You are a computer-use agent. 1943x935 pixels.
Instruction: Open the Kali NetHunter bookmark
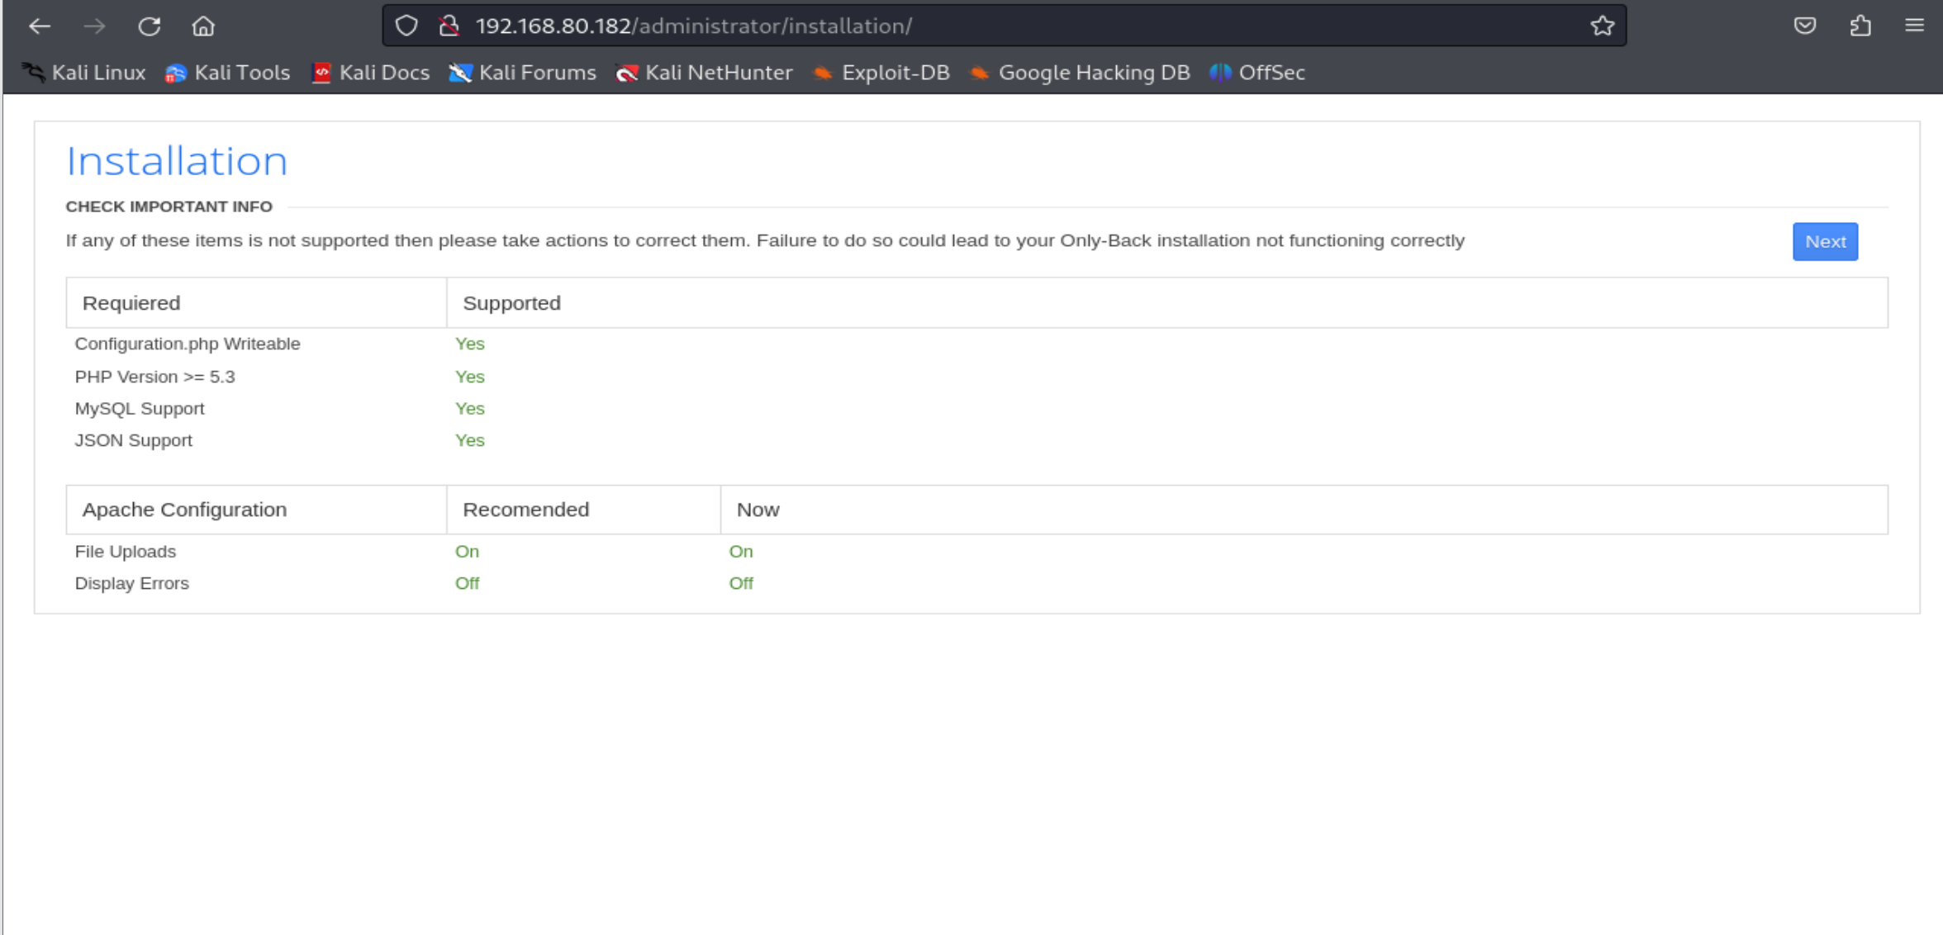[x=704, y=73]
